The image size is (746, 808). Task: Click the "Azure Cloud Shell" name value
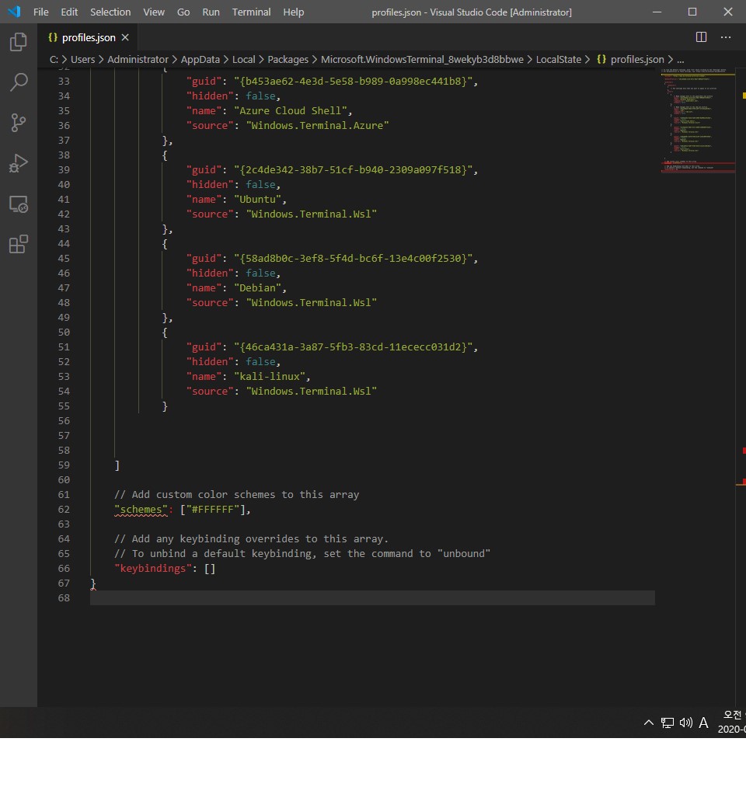[x=291, y=111]
